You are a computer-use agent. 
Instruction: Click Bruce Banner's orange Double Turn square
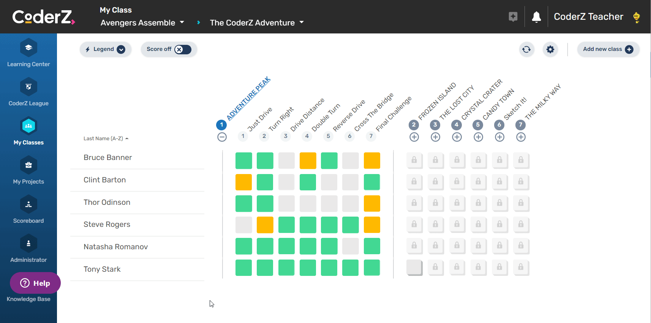pyautogui.click(x=308, y=161)
